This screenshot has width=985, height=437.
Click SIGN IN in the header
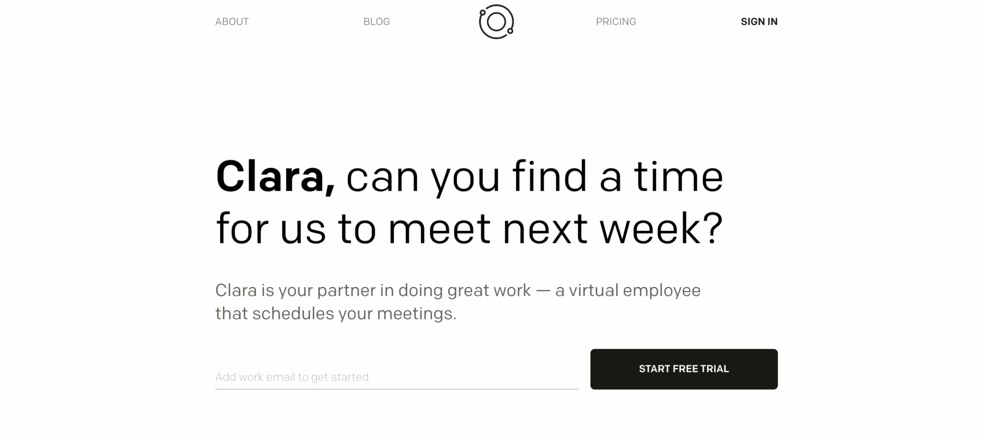tap(758, 22)
